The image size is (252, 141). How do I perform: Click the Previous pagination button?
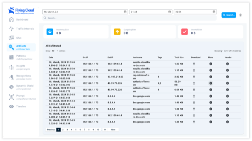(51, 130)
